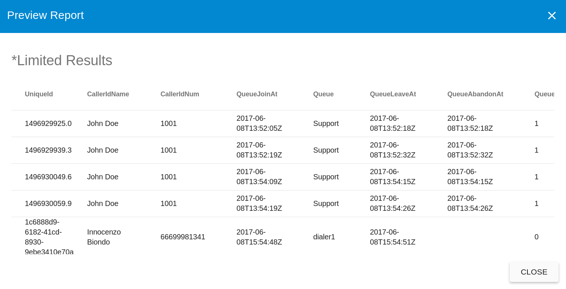Viewport: 566px width, 289px height.
Task: Click the UniqueId cell 1496930059.9
Action: pos(48,203)
